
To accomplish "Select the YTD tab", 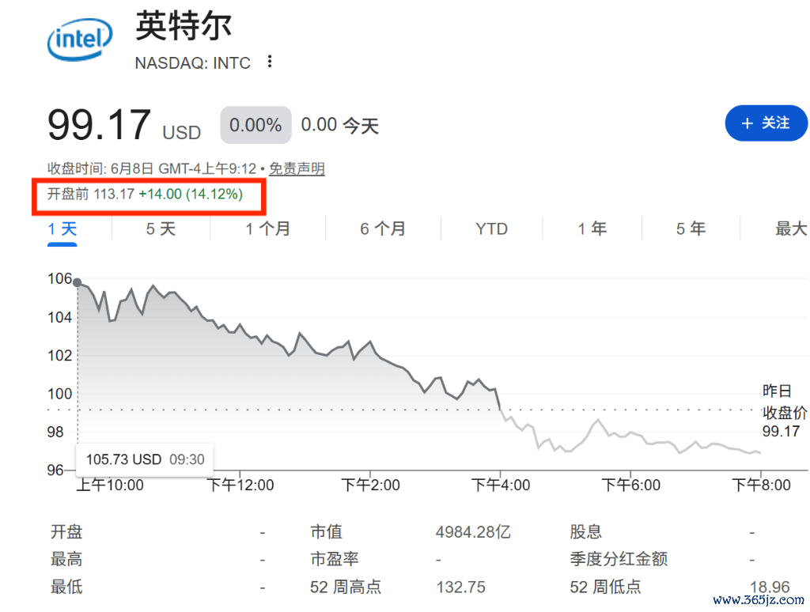I will click(x=491, y=229).
